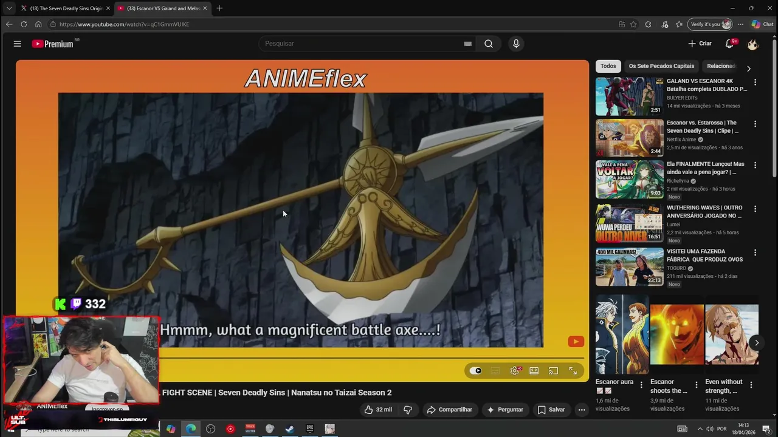
Task: Toggle the autoplay switch in player
Action: (476, 371)
